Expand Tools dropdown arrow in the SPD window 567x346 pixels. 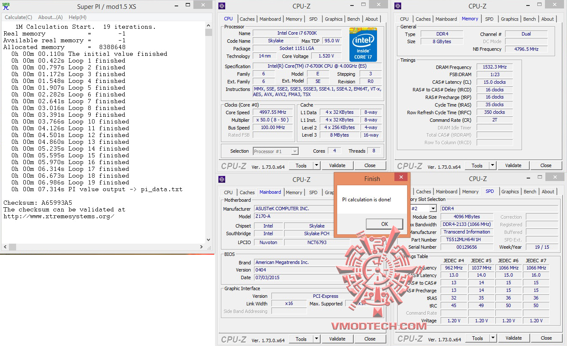(x=493, y=338)
